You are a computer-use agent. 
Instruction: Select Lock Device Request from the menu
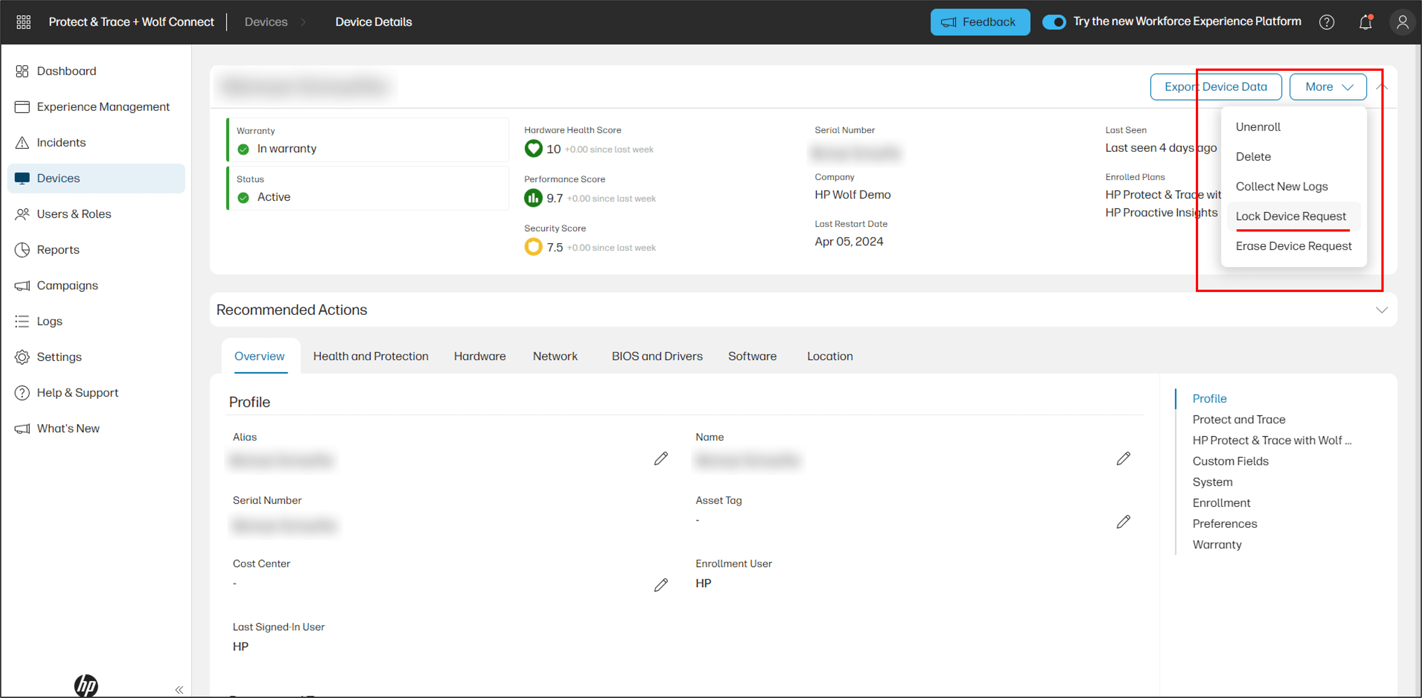(x=1291, y=216)
